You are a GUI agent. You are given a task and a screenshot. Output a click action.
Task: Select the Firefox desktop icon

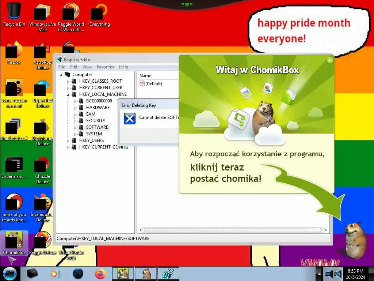[14, 53]
